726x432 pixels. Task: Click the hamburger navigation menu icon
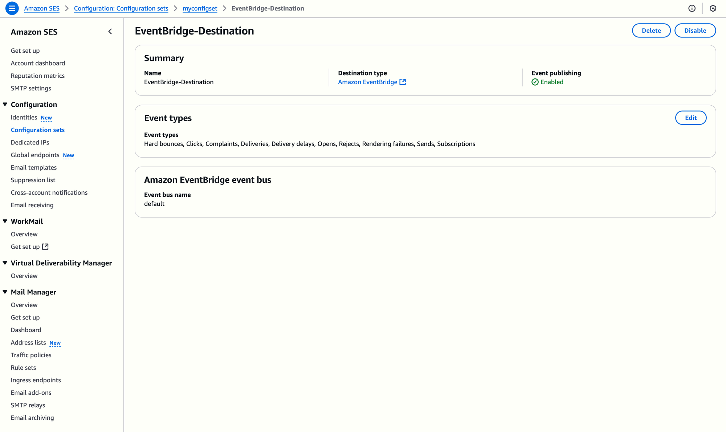pyautogui.click(x=12, y=8)
